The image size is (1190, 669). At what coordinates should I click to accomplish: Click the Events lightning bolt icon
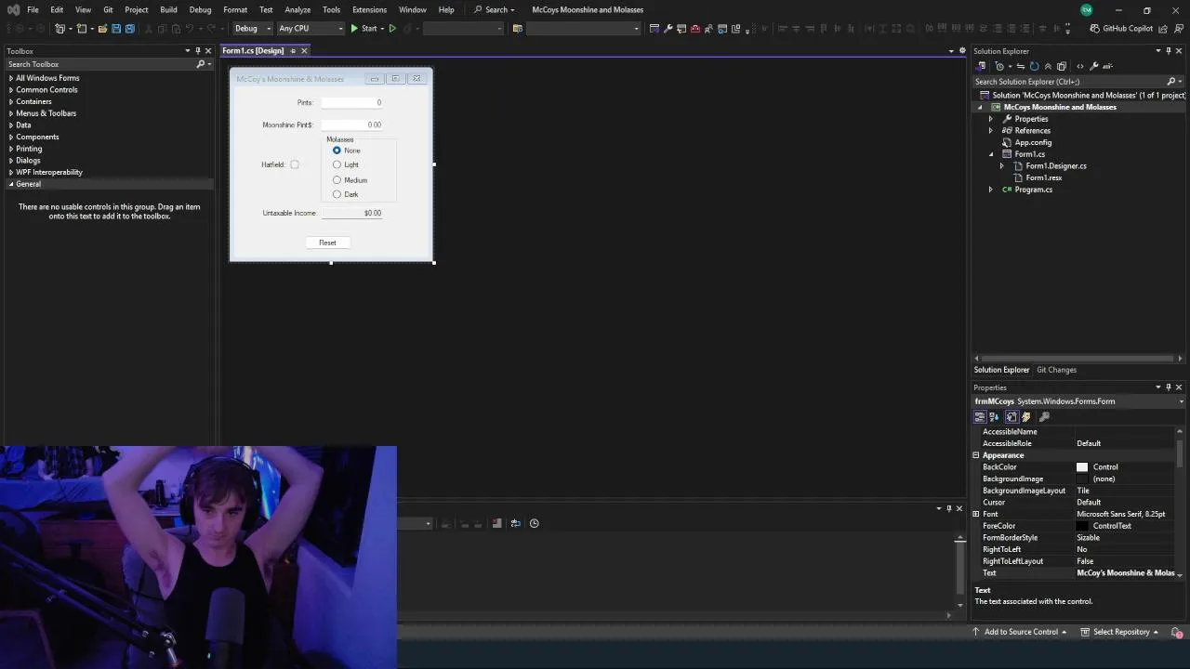(x=1026, y=417)
